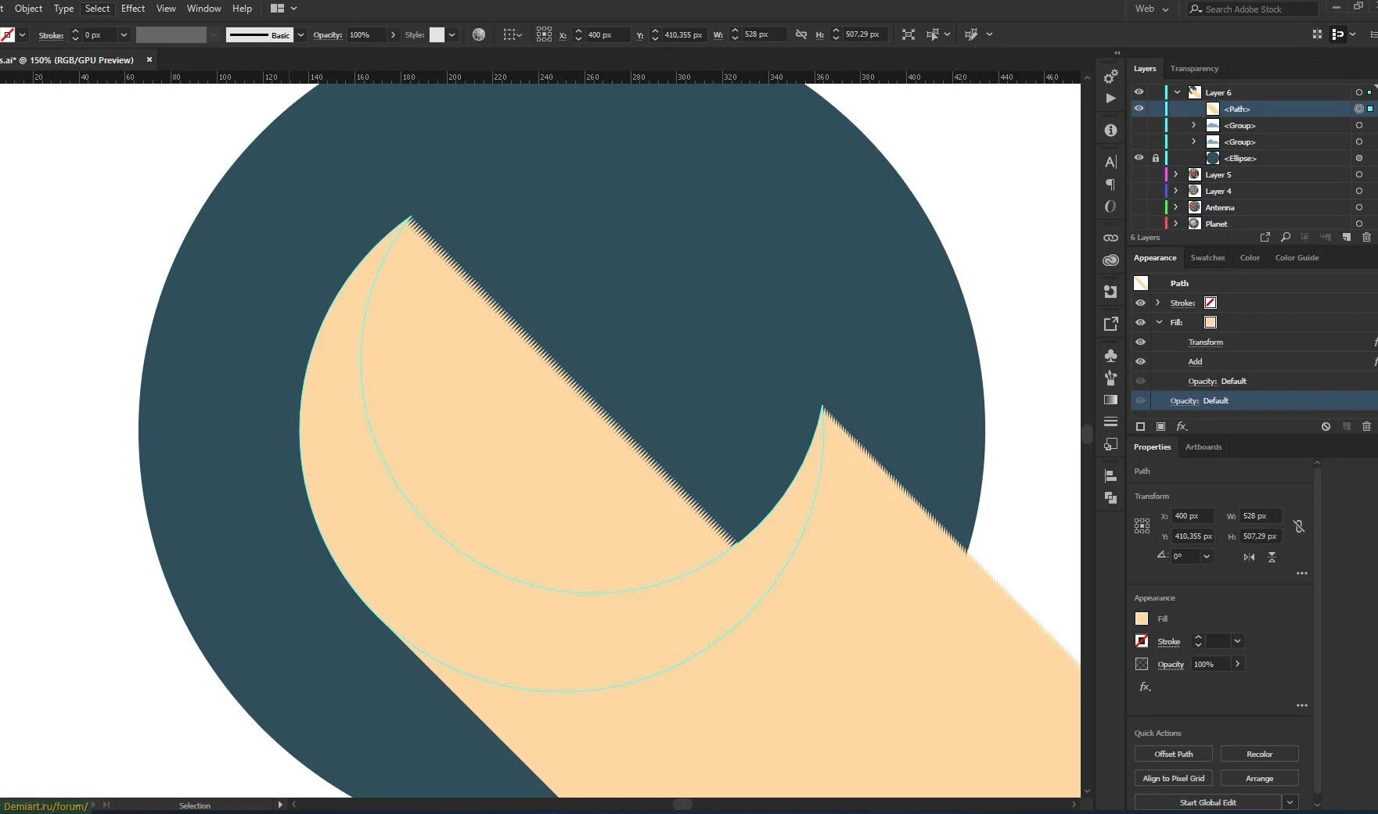Switch to the Swatches tab
1378x814 pixels.
point(1207,257)
